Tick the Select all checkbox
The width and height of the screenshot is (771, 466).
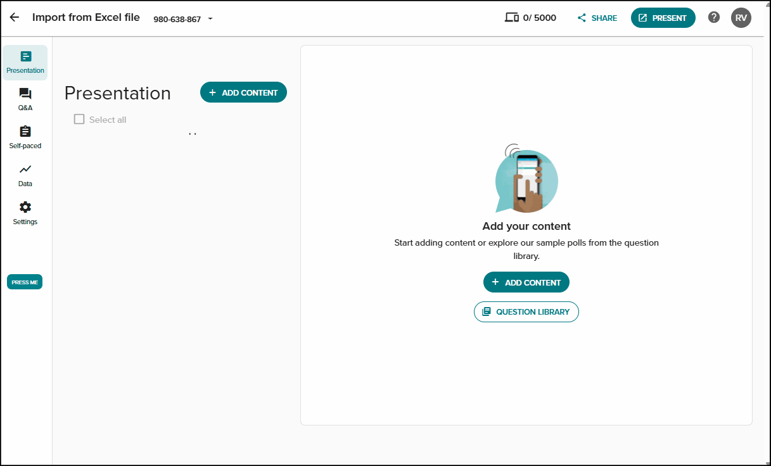(x=79, y=119)
